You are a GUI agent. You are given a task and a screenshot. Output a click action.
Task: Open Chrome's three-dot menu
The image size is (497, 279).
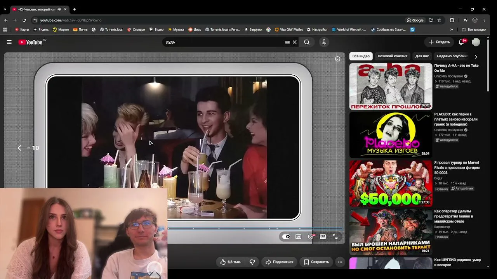[484, 20]
